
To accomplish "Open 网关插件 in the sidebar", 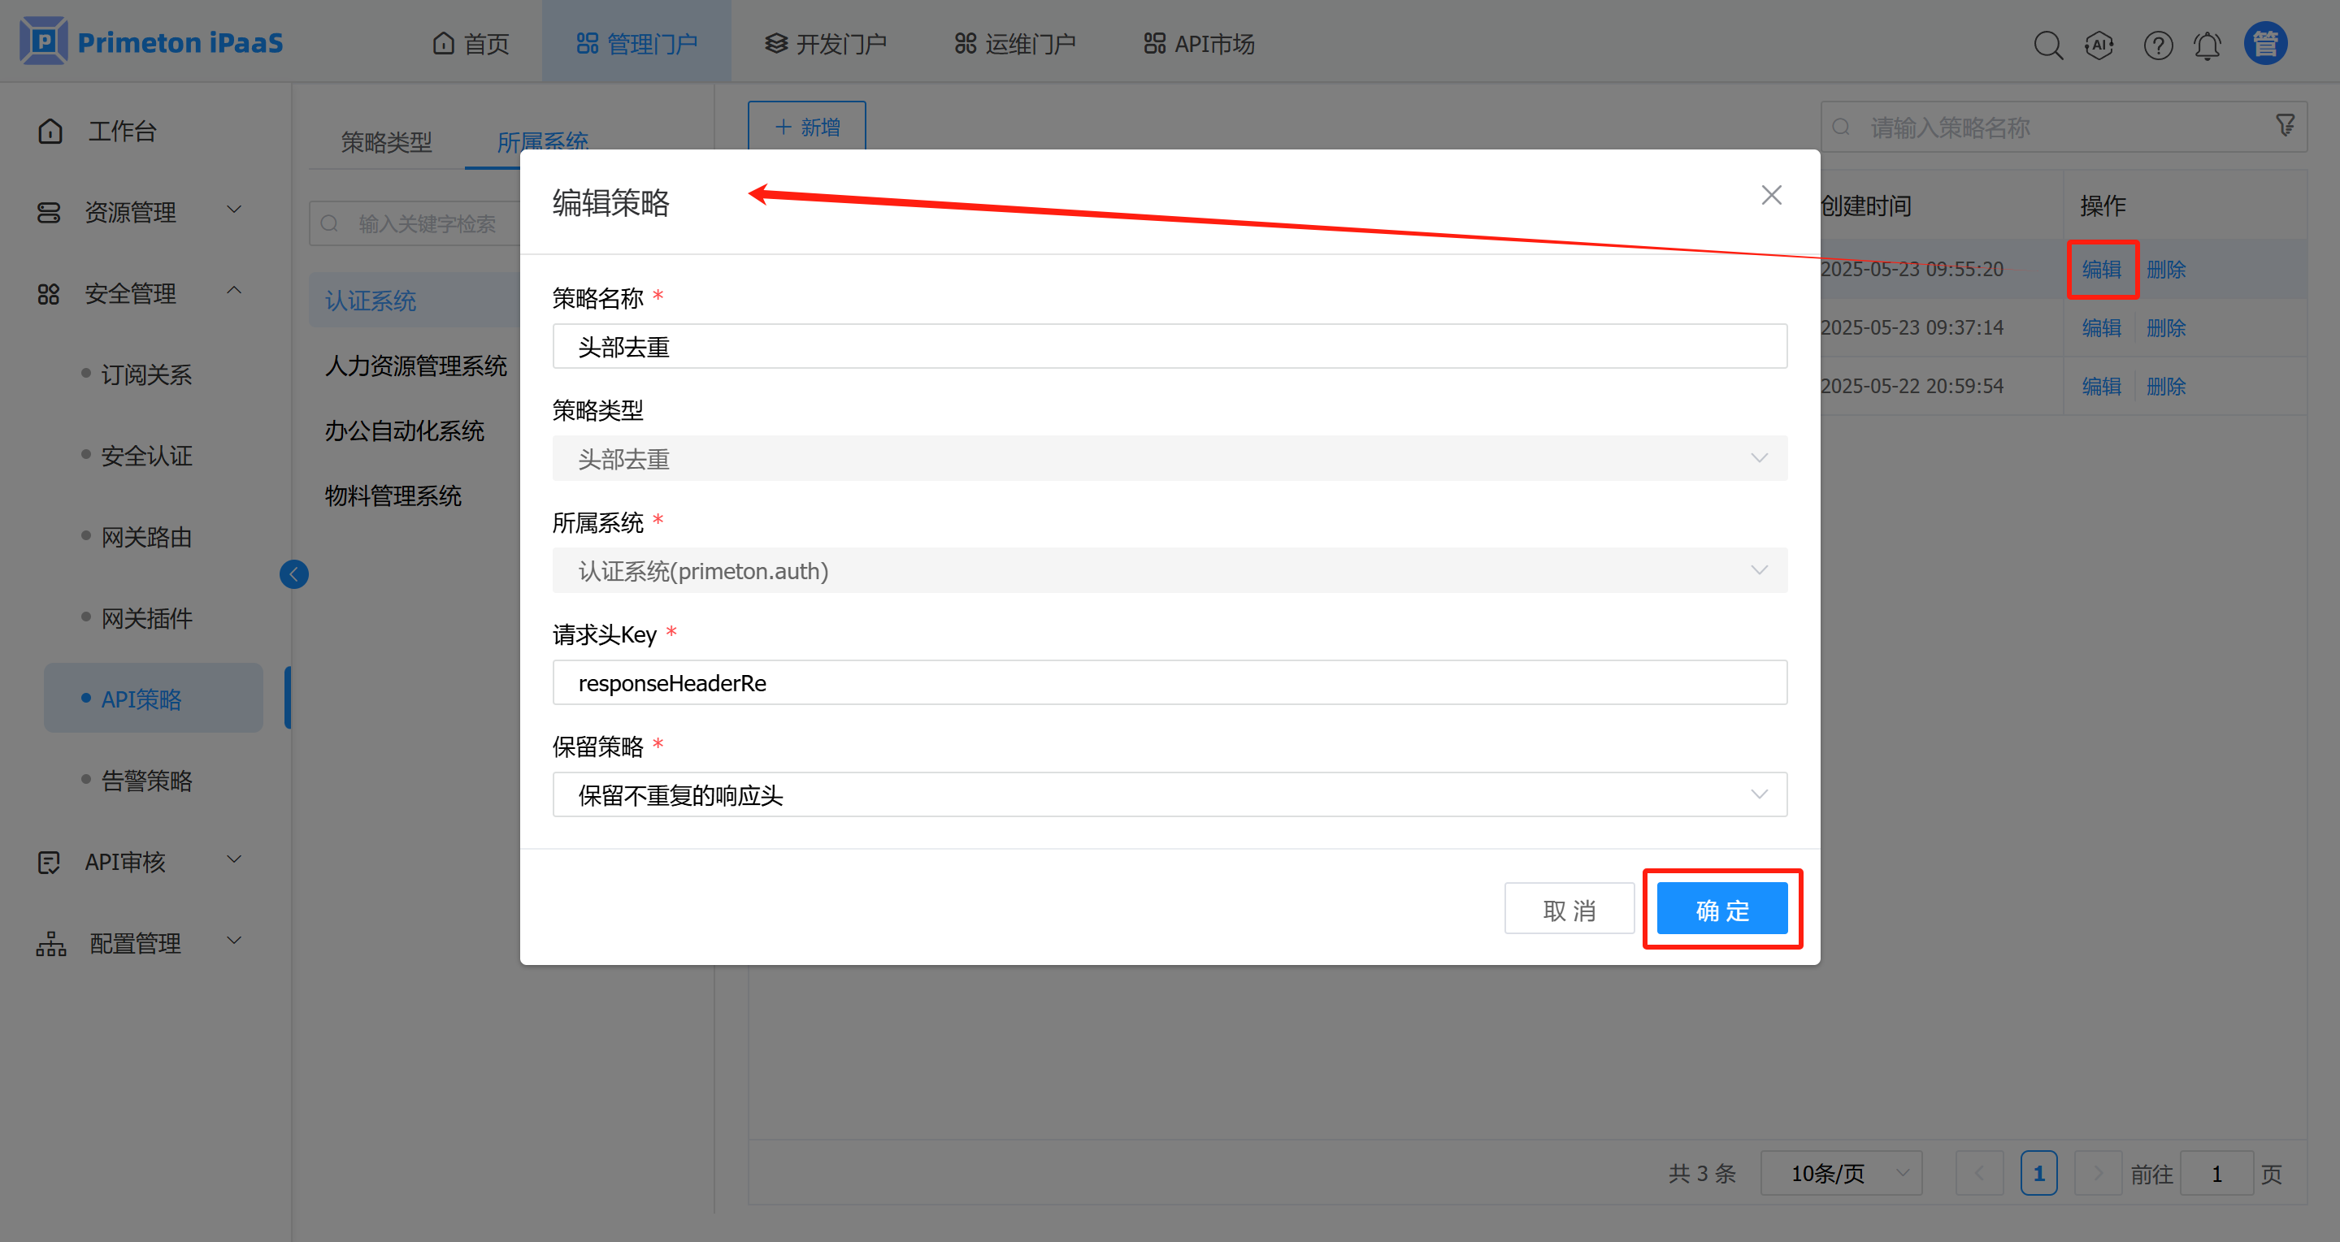I will tap(146, 618).
